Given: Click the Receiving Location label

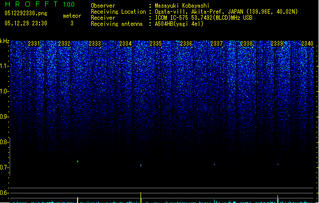Looking at the screenshot, I should pyautogui.click(x=118, y=12).
